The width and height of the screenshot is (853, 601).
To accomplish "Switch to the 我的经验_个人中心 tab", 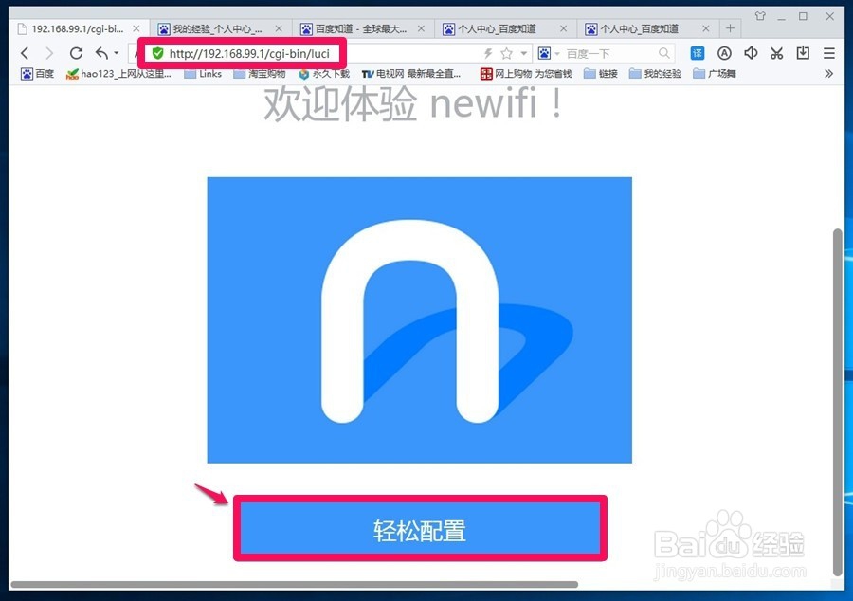I will pyautogui.click(x=220, y=28).
